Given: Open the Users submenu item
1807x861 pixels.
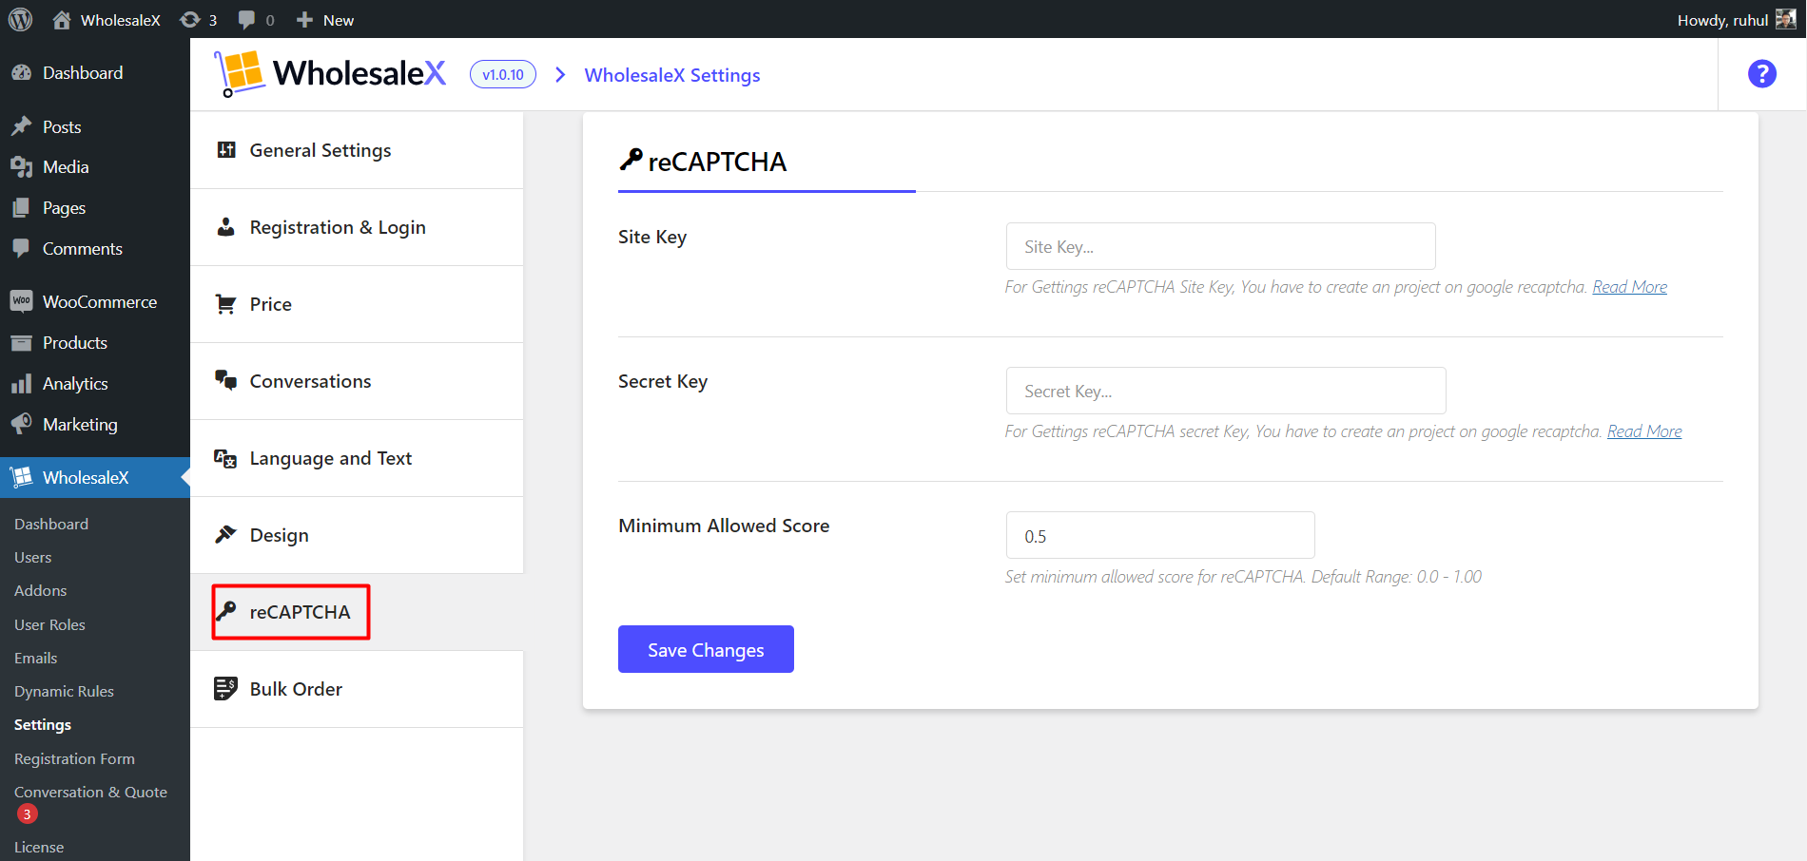Looking at the screenshot, I should pos(33,557).
